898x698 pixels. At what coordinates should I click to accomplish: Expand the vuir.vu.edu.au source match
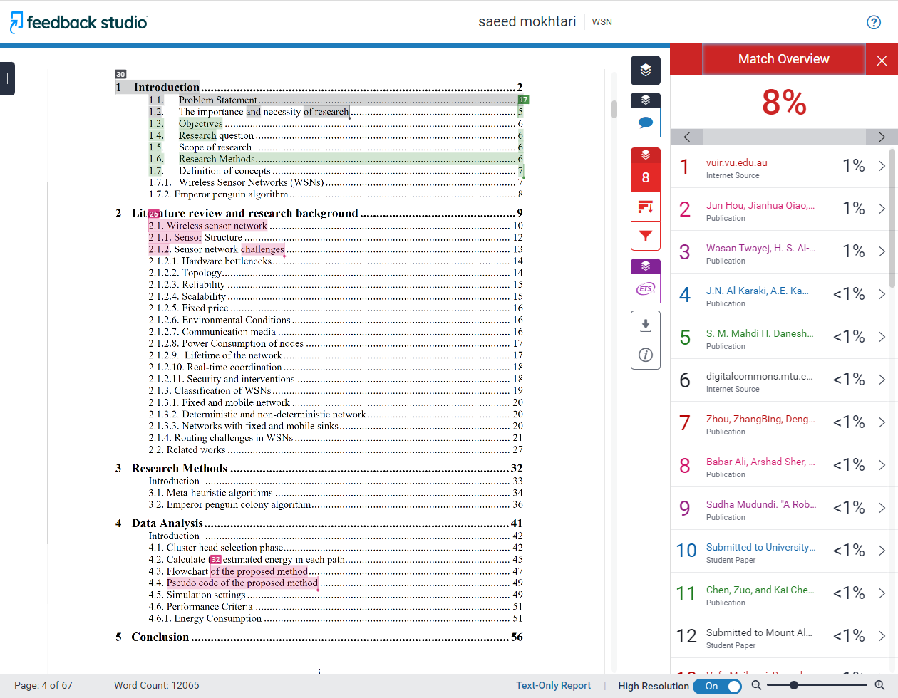tap(882, 166)
